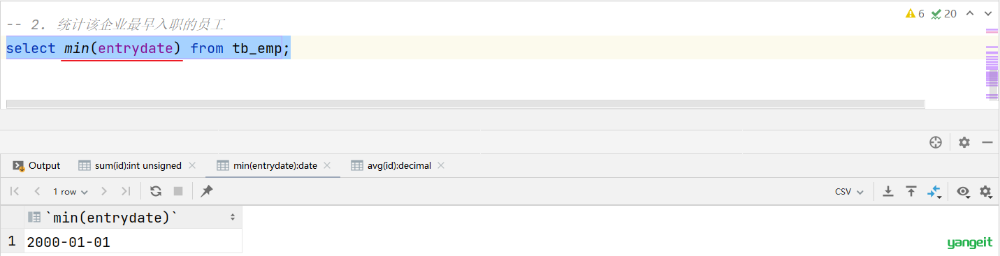Viewport: 1000px width, 256px height.
Task: Click the import data upload arrow icon
Action: point(911,191)
